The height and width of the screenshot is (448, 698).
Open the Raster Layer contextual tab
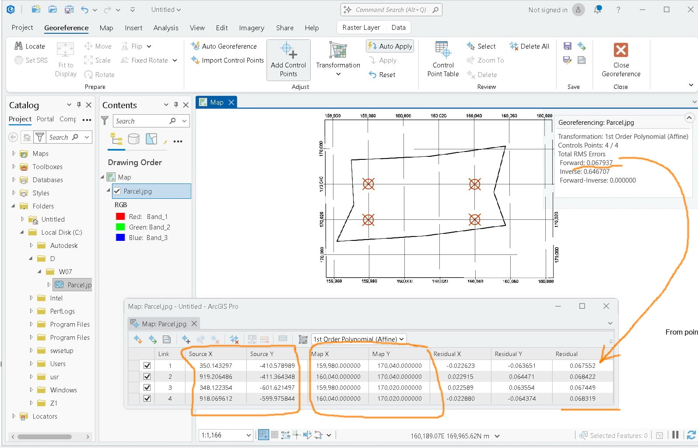coord(361,27)
